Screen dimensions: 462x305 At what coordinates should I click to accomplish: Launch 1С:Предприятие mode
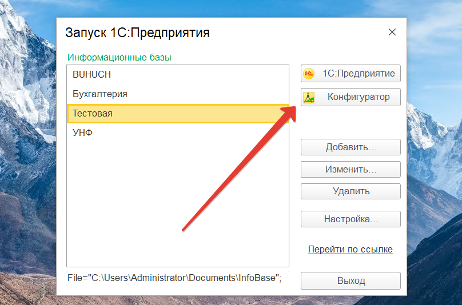(351, 74)
